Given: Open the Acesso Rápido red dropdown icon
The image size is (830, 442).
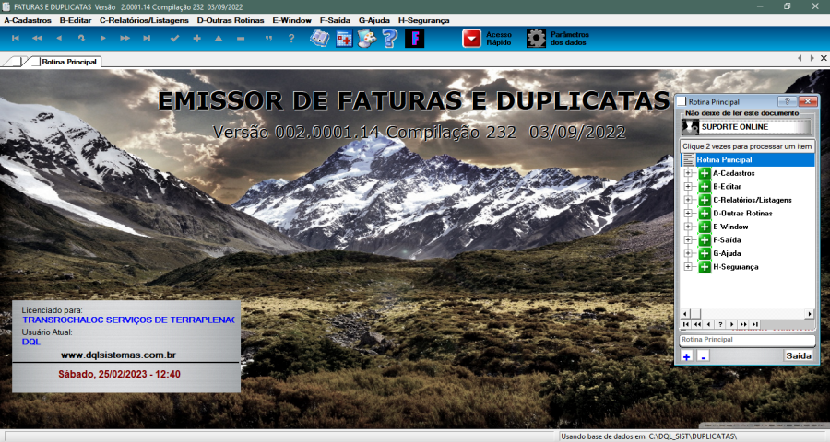Looking at the screenshot, I should [x=472, y=38].
